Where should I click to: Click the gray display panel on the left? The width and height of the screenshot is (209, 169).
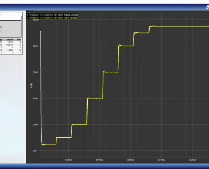(11, 29)
